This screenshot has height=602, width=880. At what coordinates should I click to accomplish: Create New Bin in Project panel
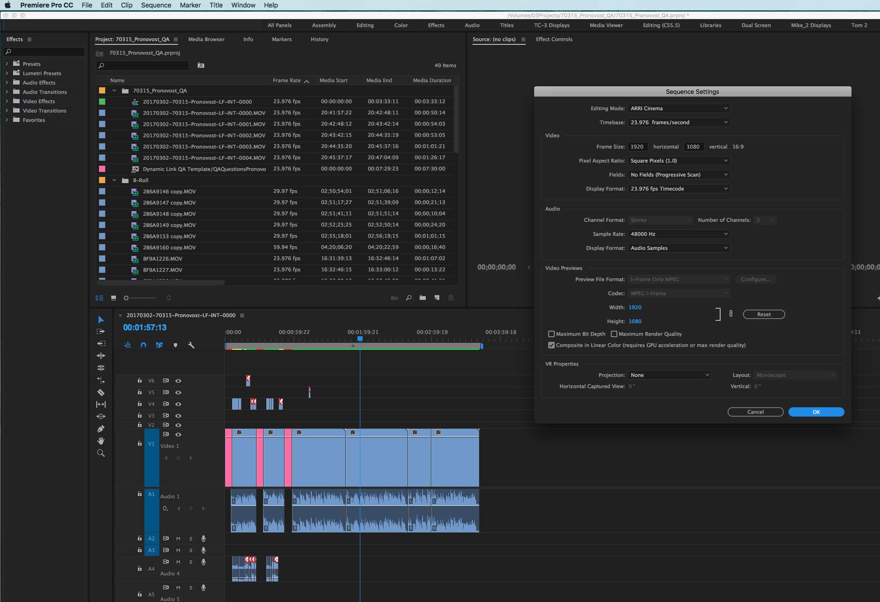click(x=423, y=298)
